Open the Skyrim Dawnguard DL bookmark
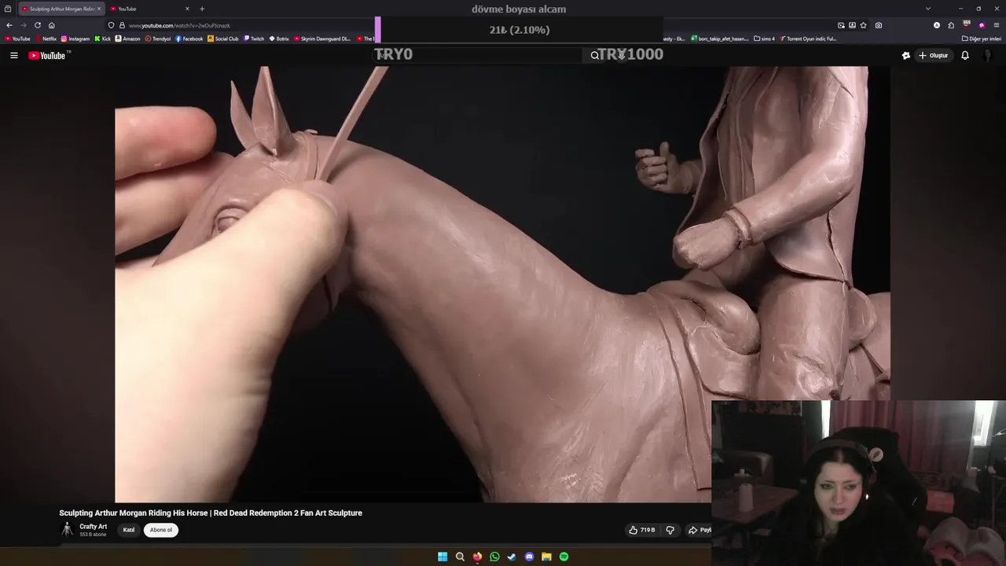 [322, 39]
